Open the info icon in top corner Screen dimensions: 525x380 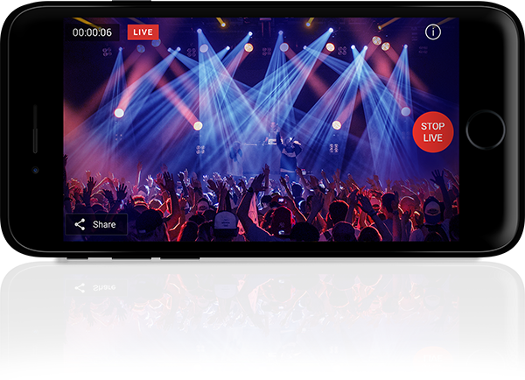pos(433,32)
